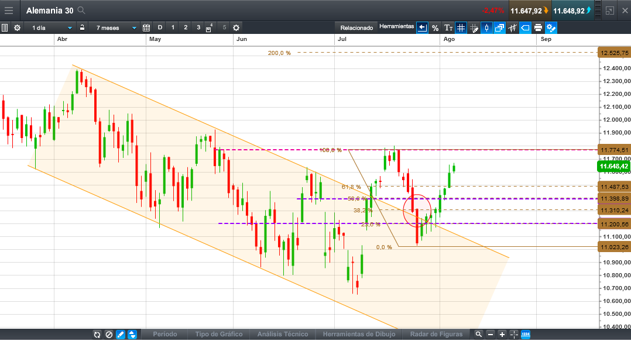Click the green current price 11.648,42
The image size is (631, 341).
[x=613, y=166]
